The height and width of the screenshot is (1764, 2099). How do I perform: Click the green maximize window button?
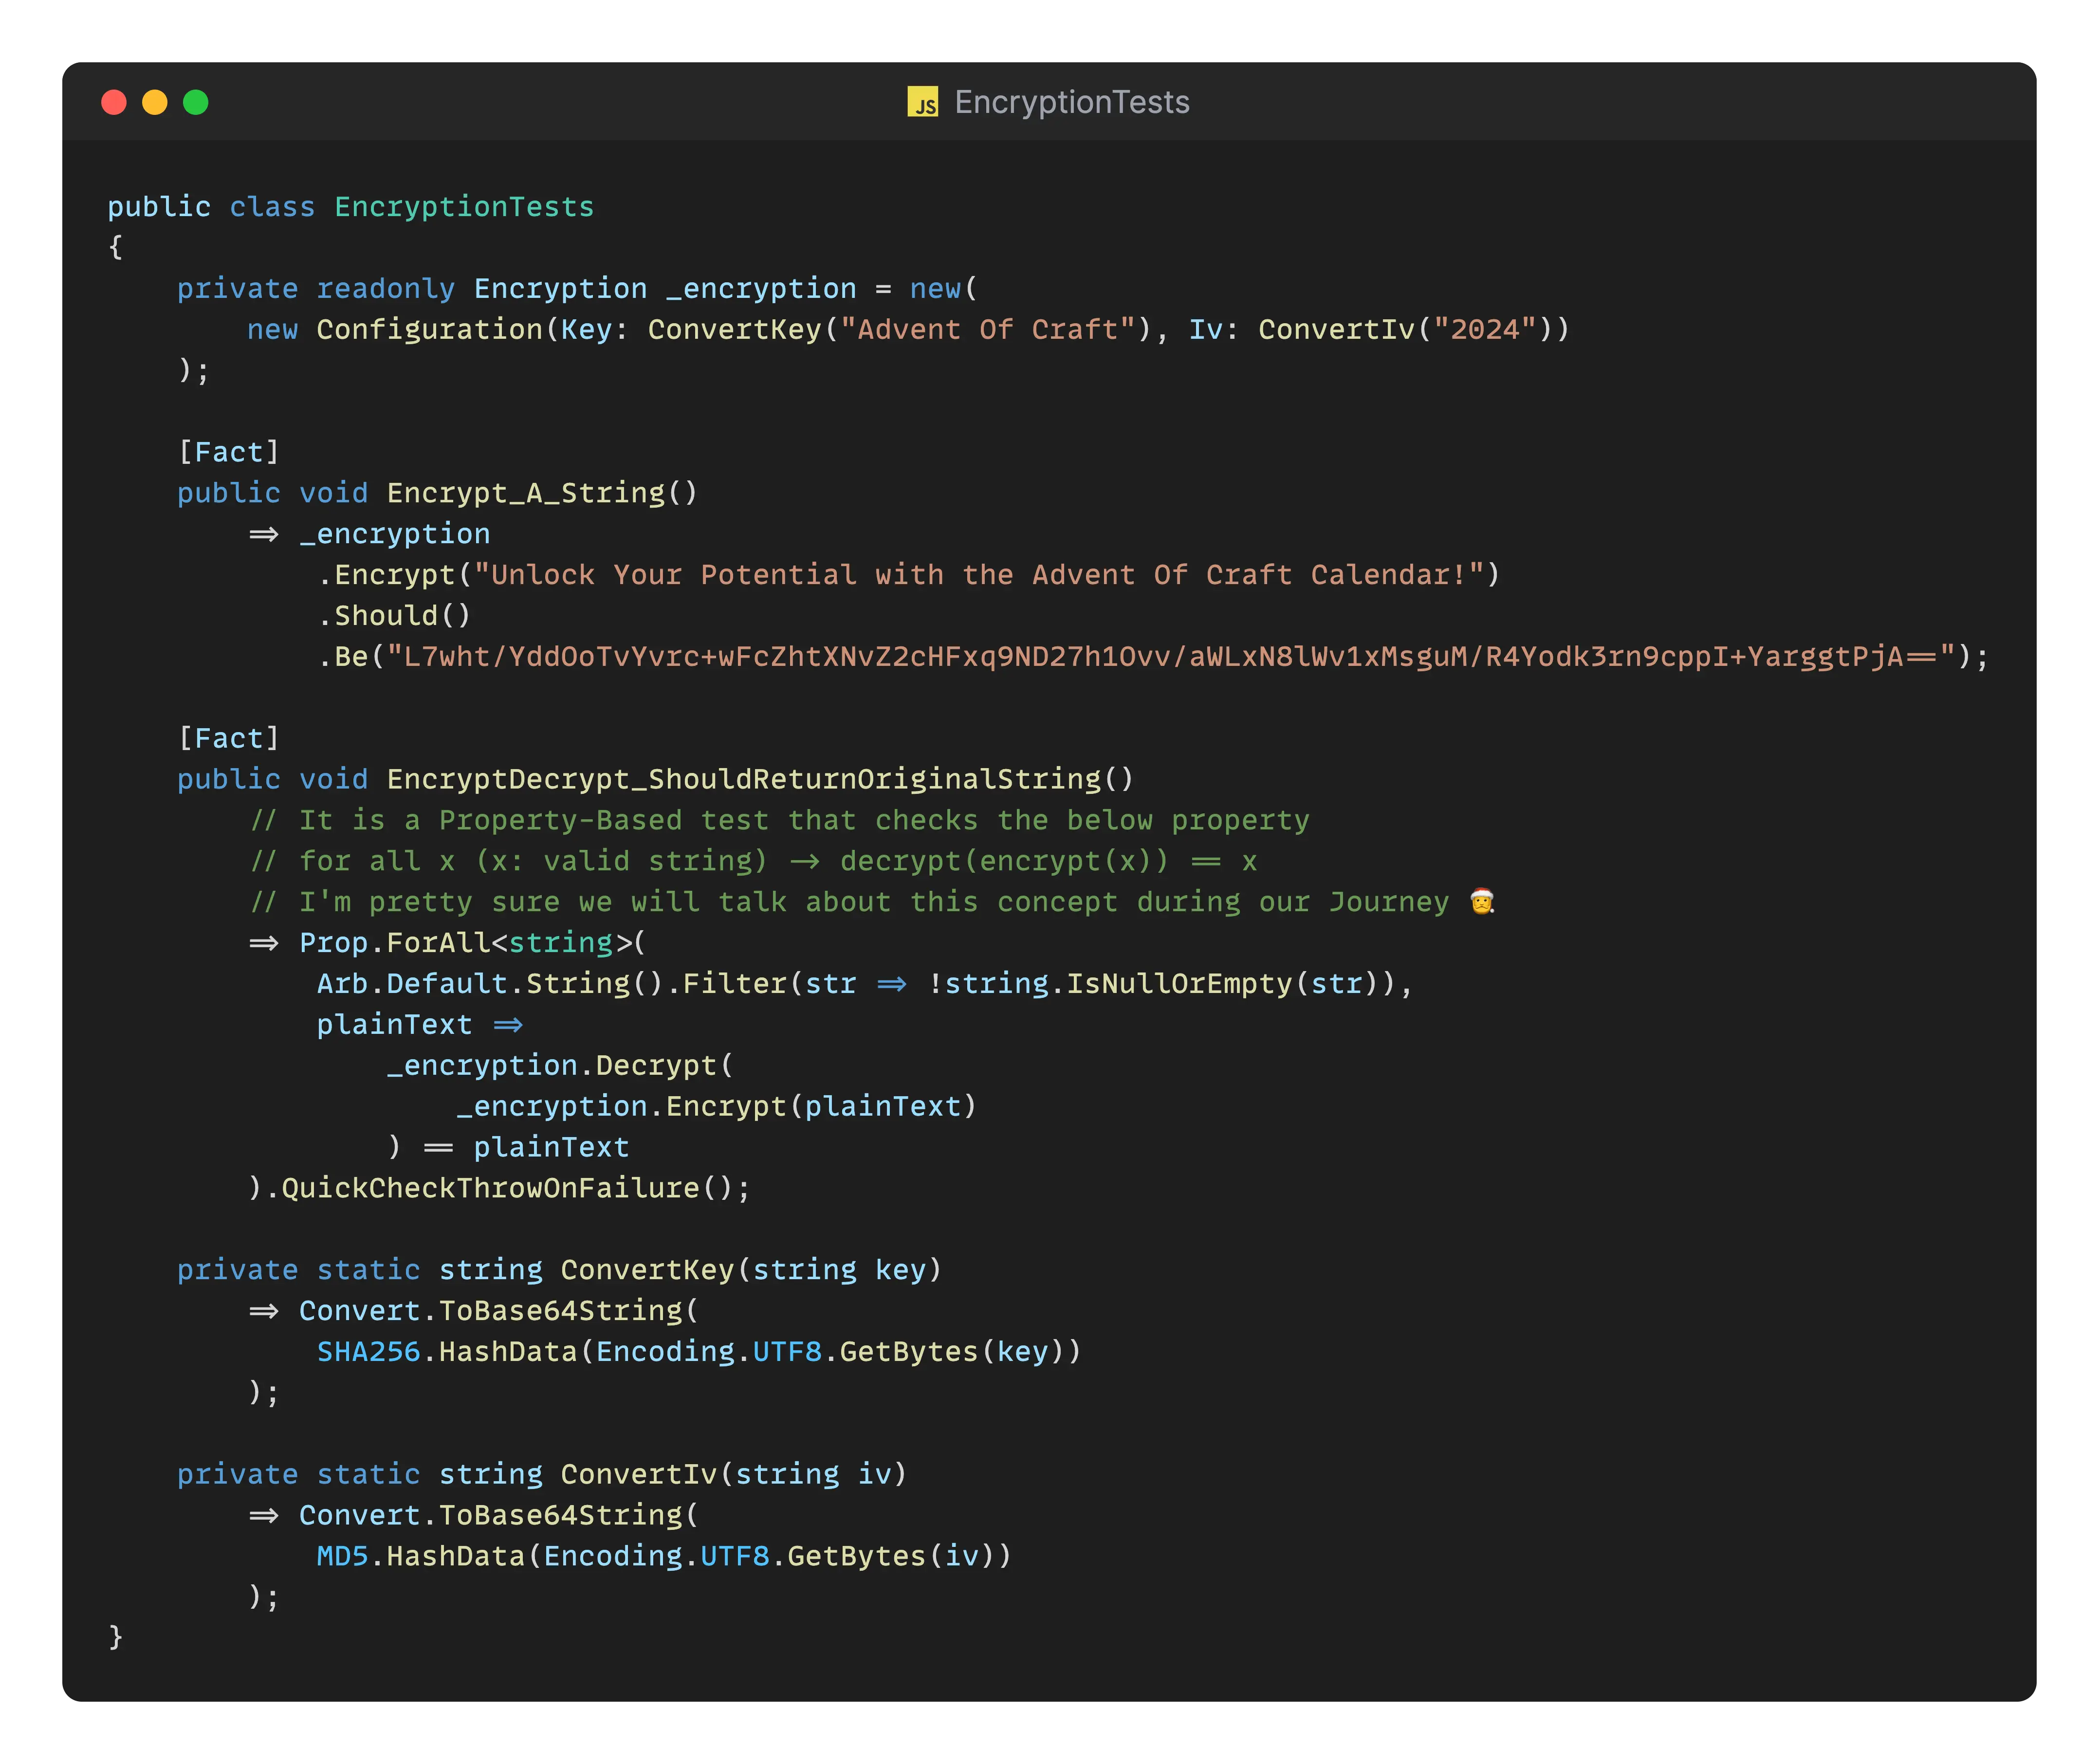(x=196, y=102)
